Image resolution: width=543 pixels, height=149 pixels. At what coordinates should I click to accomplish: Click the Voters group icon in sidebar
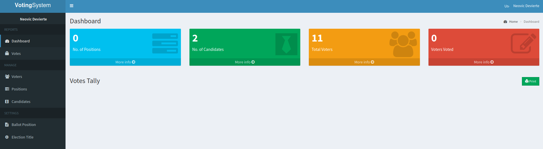(x=7, y=76)
